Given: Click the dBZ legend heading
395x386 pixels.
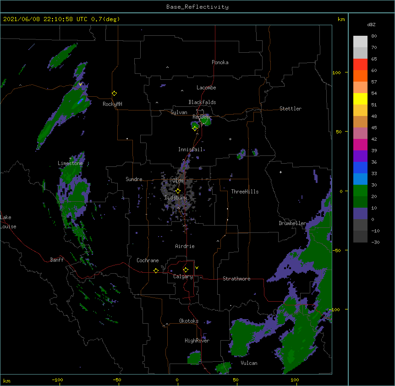Looking at the screenshot, I should 371,25.
